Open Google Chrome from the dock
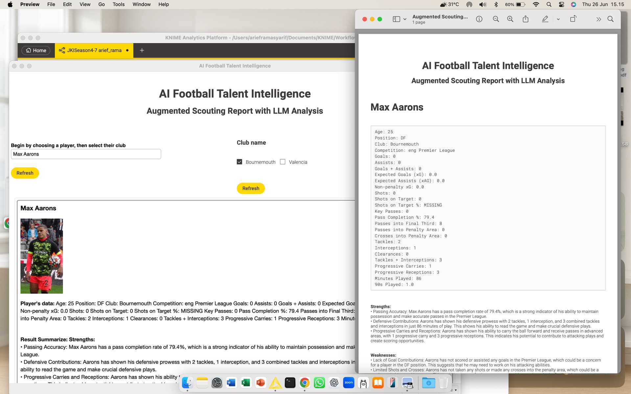 pos(305,383)
